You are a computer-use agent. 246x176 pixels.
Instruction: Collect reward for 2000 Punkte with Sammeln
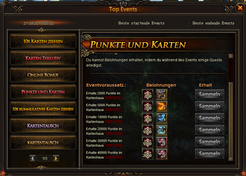[x=210, y=94]
